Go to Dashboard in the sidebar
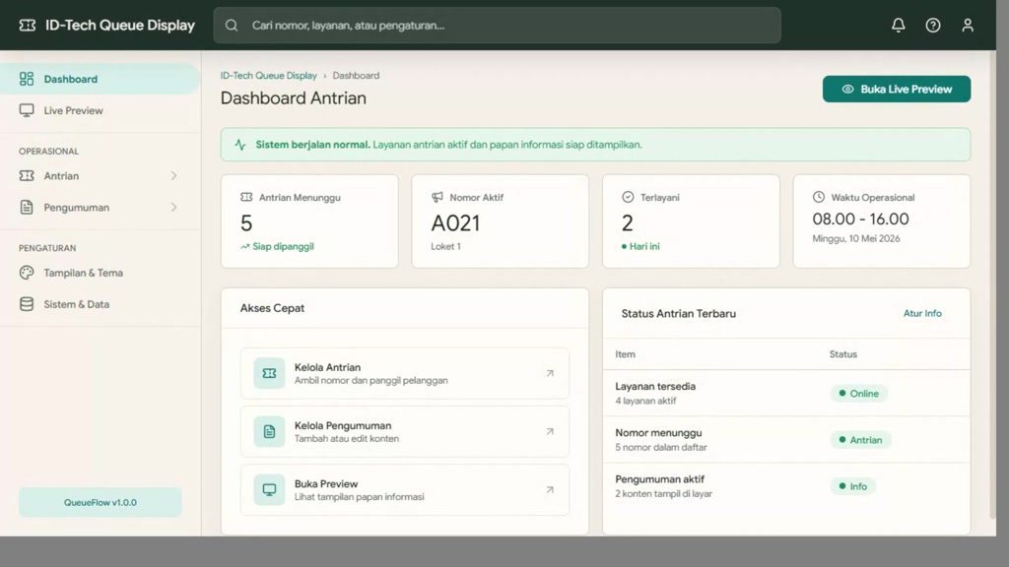1009x567 pixels. tap(100, 79)
